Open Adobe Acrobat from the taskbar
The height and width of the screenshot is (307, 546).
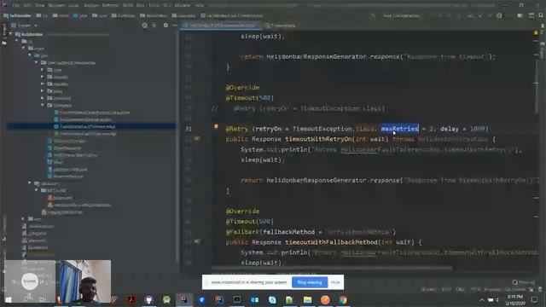(131, 299)
